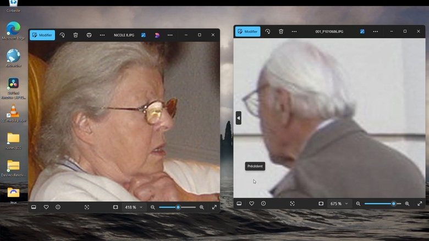Image resolution: width=429 pixels, height=241 pixels.
Task: Print the NICOLE 8.JPG photo
Action: click(x=89, y=35)
